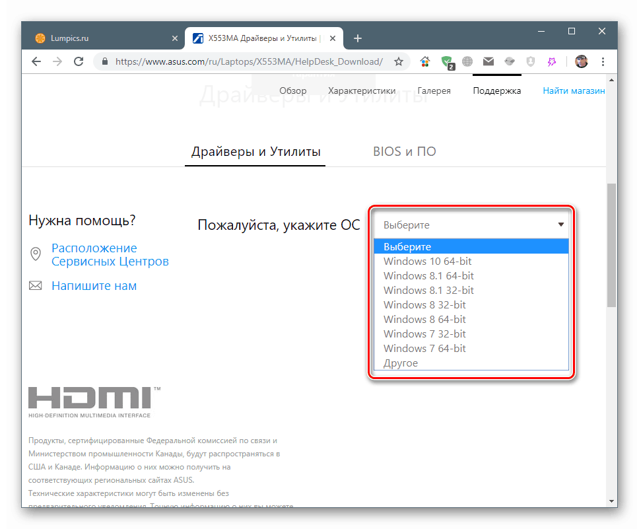Collapse the OS selection combo box
This screenshot has width=639, height=529.
(x=471, y=225)
